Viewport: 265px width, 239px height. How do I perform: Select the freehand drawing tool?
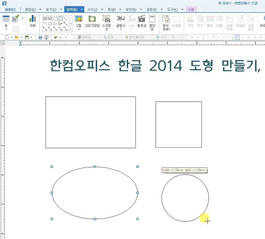60,24
